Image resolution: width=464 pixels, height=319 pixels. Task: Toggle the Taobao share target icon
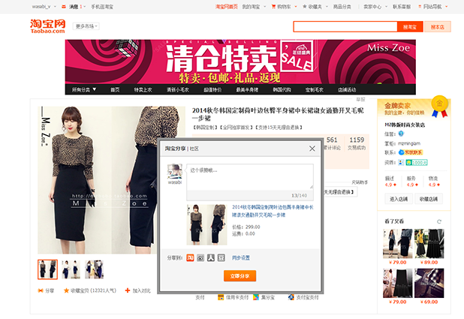pos(190,257)
